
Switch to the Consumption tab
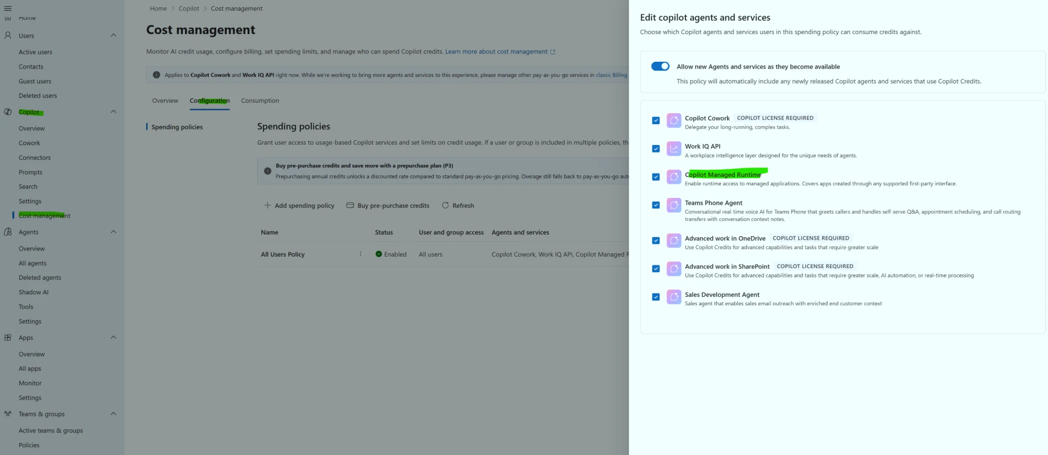260,101
